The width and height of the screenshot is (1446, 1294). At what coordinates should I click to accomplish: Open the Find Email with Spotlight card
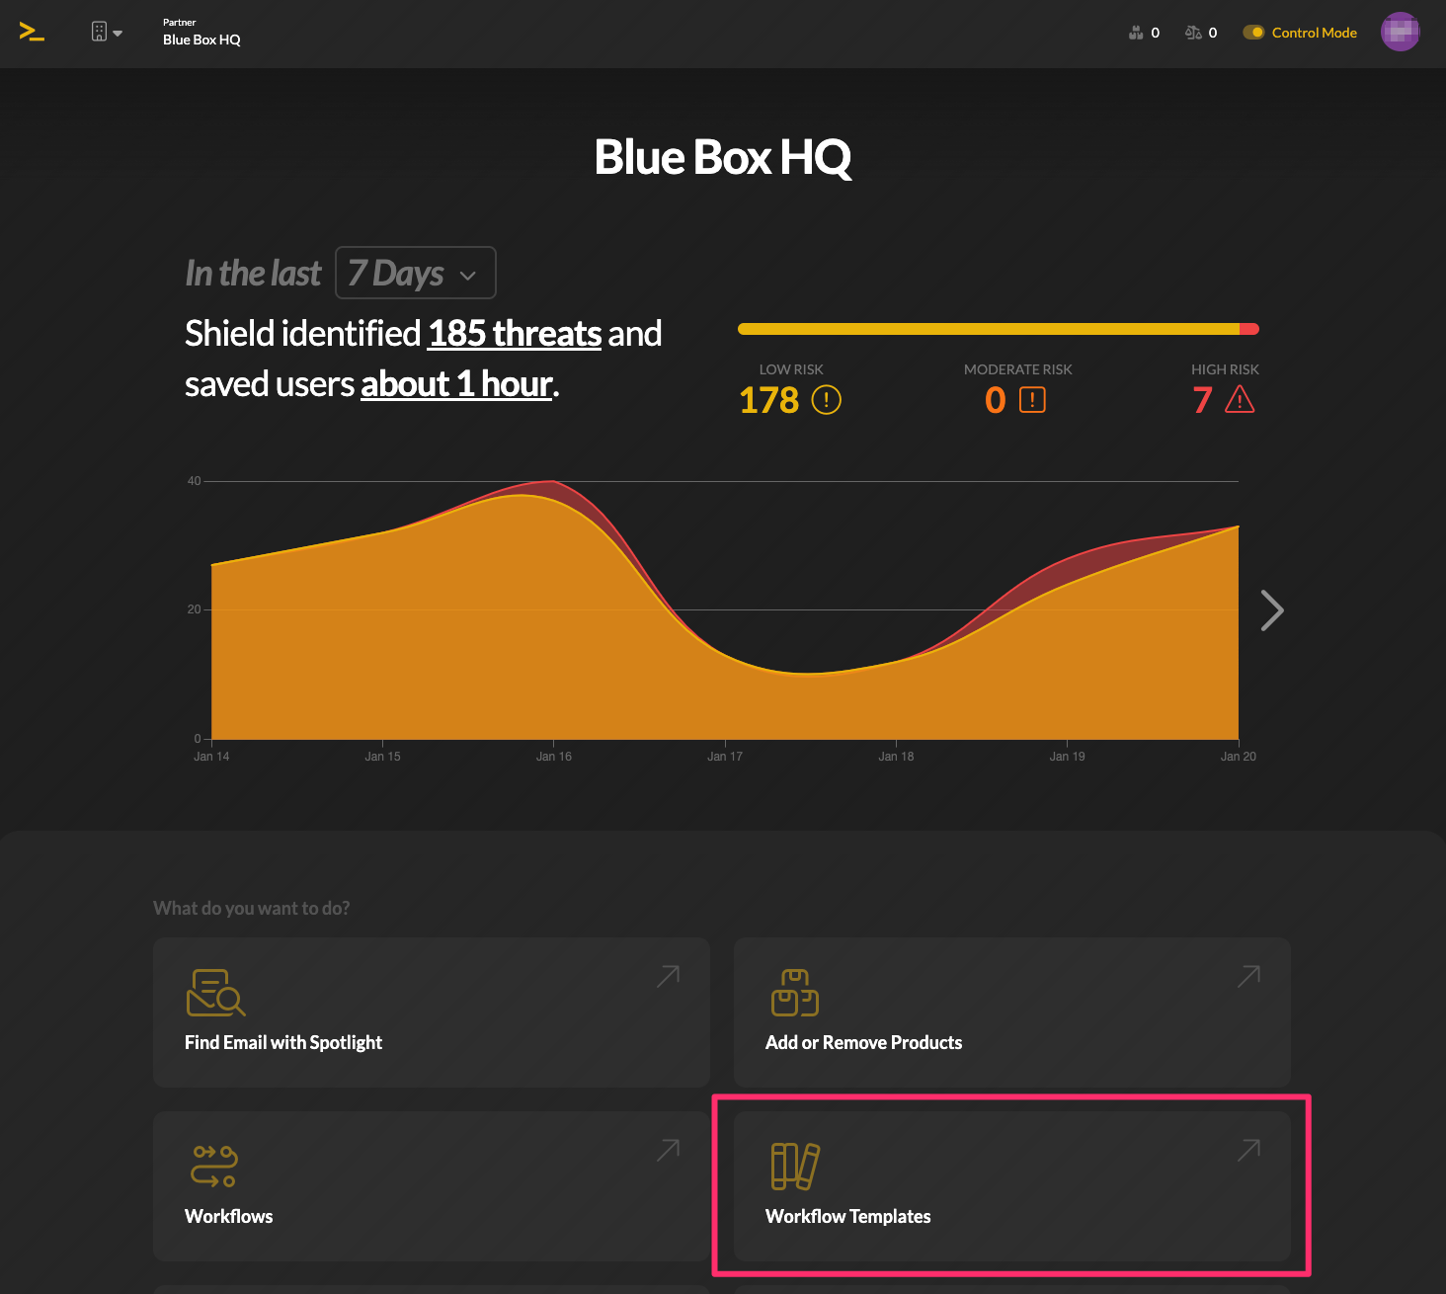(432, 1012)
